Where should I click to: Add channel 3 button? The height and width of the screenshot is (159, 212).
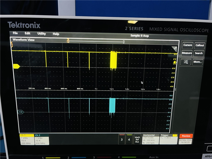tap(122, 139)
